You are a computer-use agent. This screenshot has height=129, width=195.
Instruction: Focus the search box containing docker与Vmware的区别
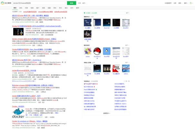coord(39,3)
